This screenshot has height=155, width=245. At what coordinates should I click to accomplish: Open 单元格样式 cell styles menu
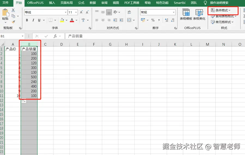click(x=222, y=22)
